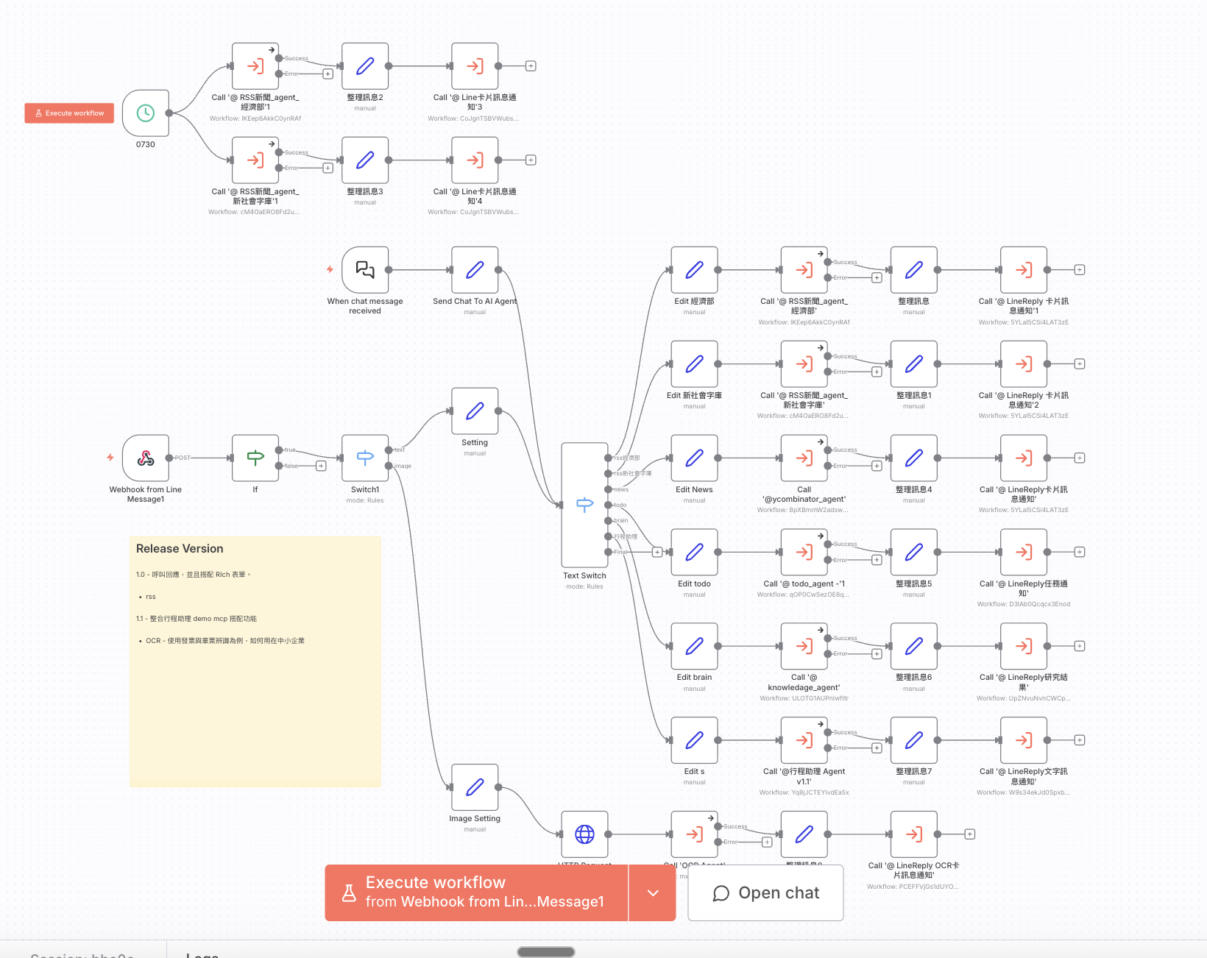Open the When chat message received trigger
This screenshot has width=1207, height=958.
tap(365, 270)
